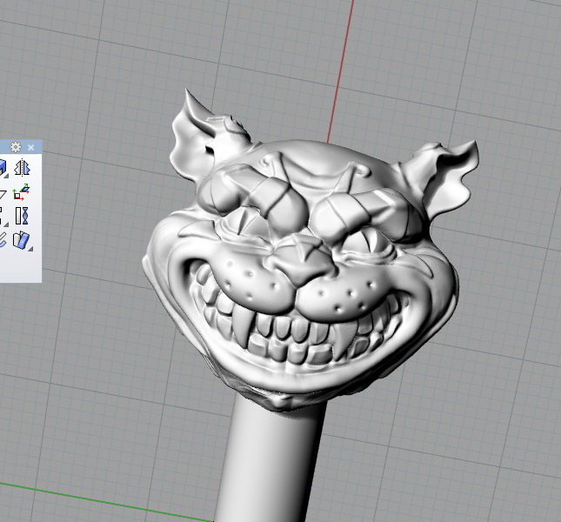Activate the Twist tool icon

pos(23,215)
